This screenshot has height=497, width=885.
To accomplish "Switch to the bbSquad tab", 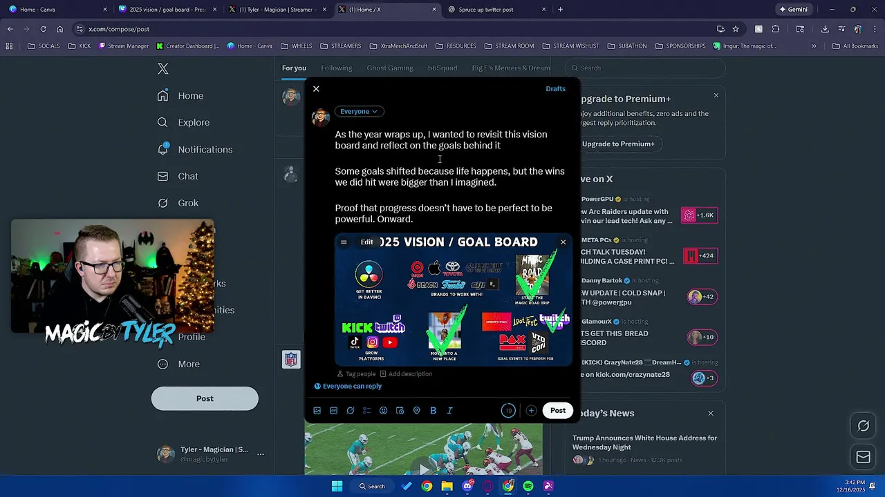I will coord(442,68).
